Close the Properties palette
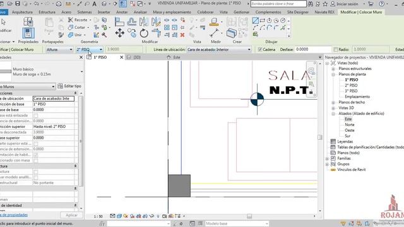Screen dimensions: 404x227 (81, 57)
